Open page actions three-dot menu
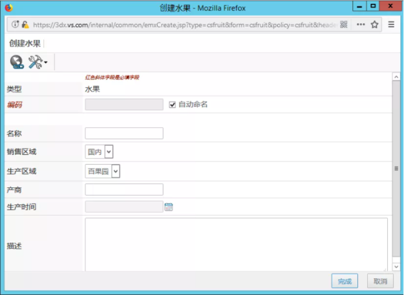 point(360,25)
